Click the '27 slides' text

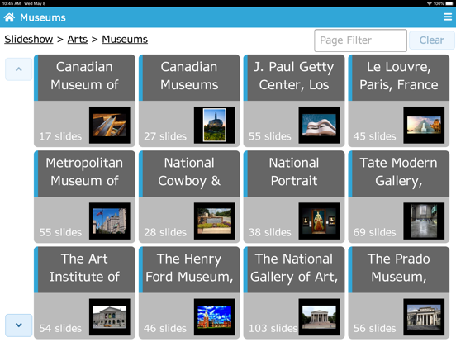click(x=165, y=136)
